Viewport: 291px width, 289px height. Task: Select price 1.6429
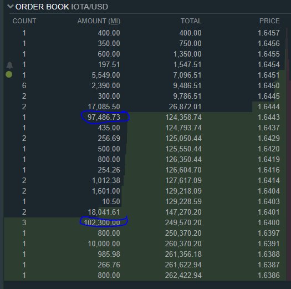[268, 138]
